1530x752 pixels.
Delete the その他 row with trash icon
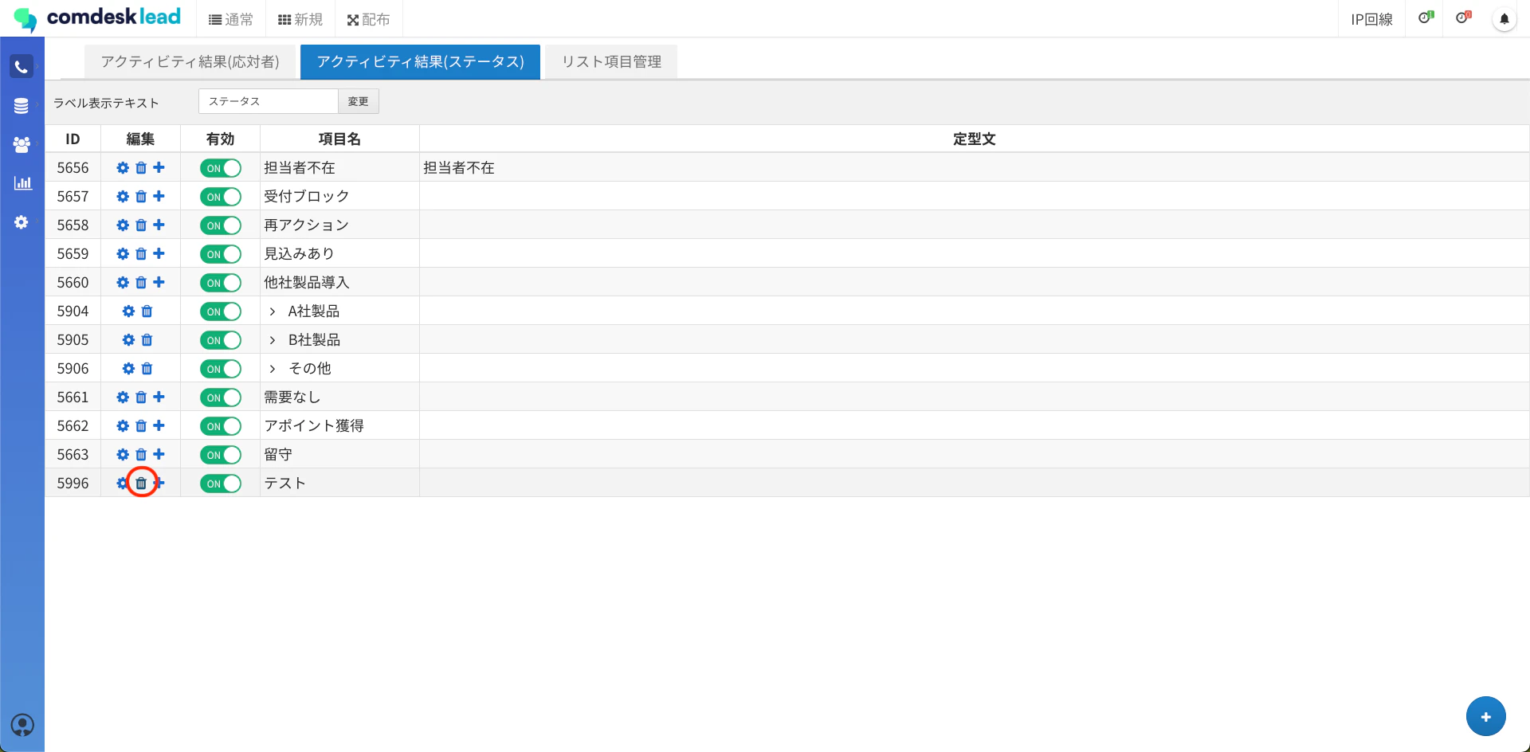tap(147, 369)
